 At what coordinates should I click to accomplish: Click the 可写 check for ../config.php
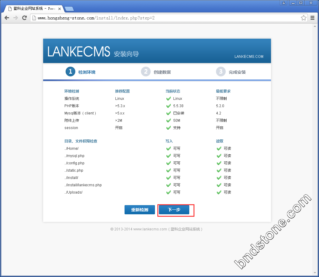tap(168, 163)
